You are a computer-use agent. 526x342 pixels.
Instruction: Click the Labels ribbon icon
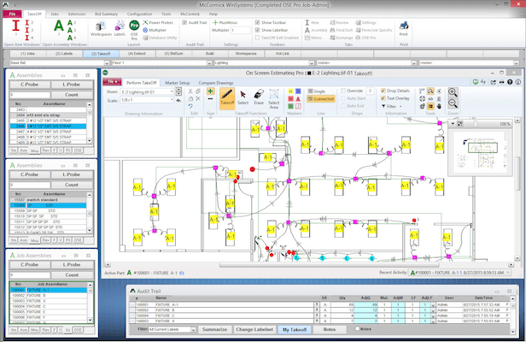(120, 28)
